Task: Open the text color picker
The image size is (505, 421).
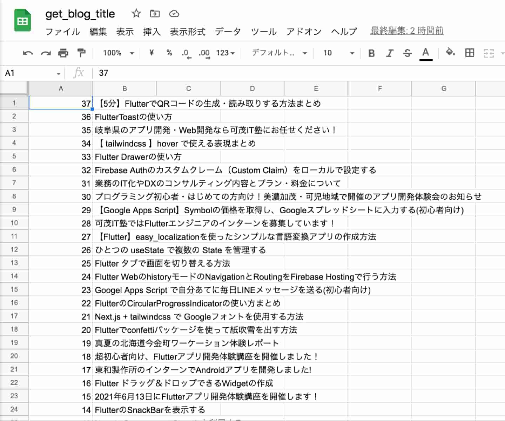Action: (426, 54)
